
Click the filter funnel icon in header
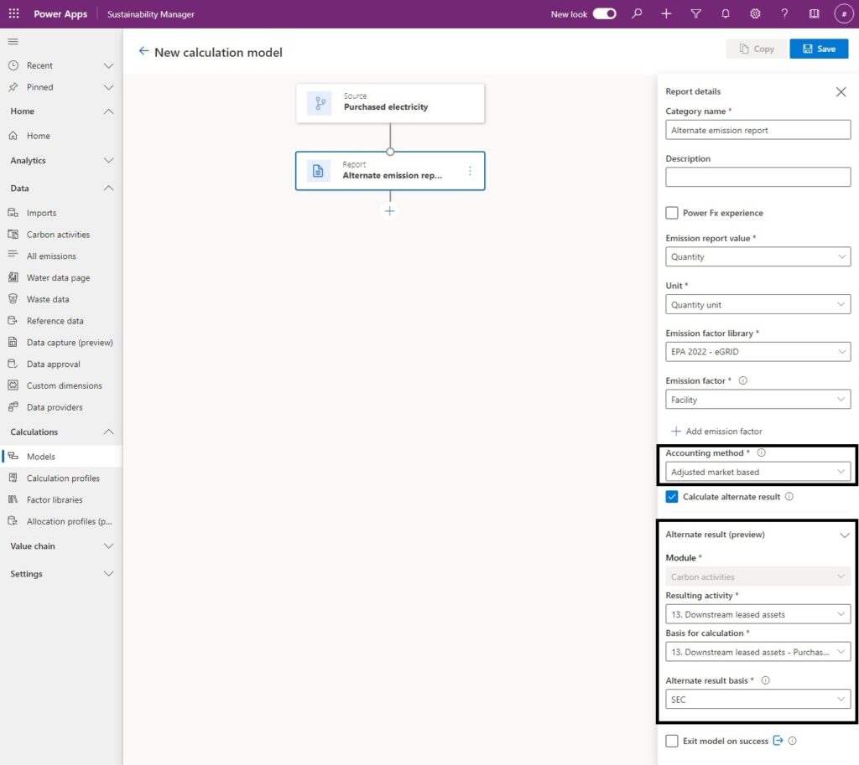695,14
